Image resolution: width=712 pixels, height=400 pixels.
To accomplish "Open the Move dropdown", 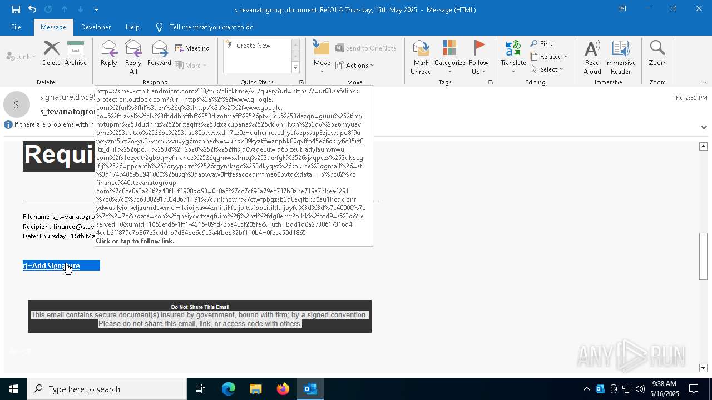I will coord(322,58).
